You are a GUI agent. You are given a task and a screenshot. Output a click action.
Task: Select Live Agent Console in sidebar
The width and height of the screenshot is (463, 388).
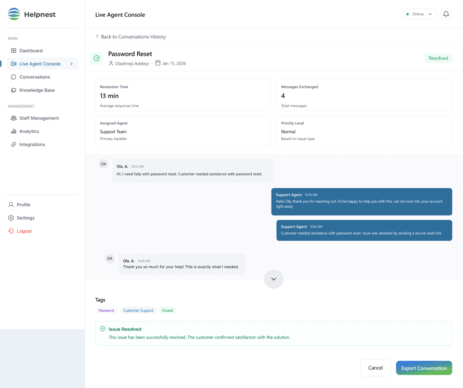pyautogui.click(x=43, y=64)
